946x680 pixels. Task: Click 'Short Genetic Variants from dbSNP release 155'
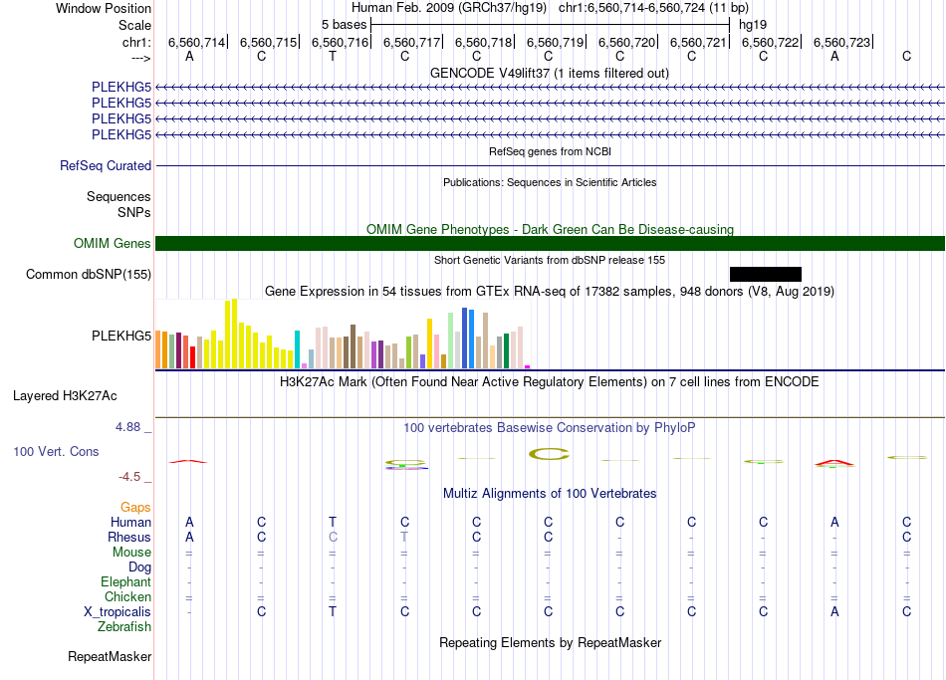coord(550,260)
